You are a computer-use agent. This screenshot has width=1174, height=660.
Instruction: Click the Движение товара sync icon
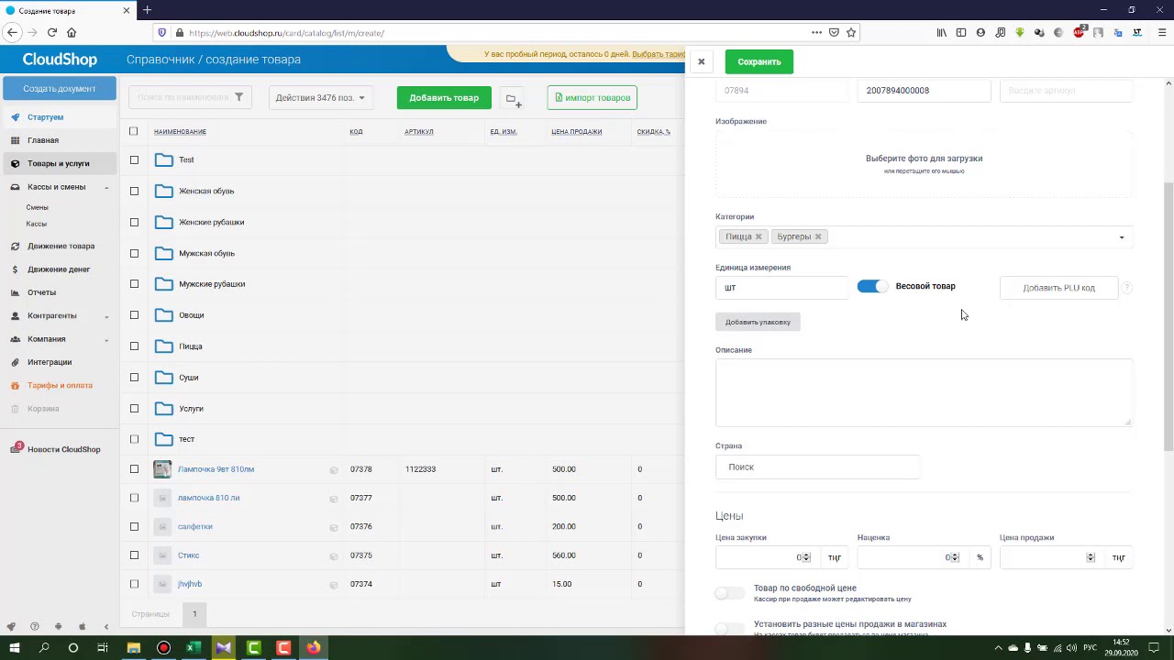(15, 246)
